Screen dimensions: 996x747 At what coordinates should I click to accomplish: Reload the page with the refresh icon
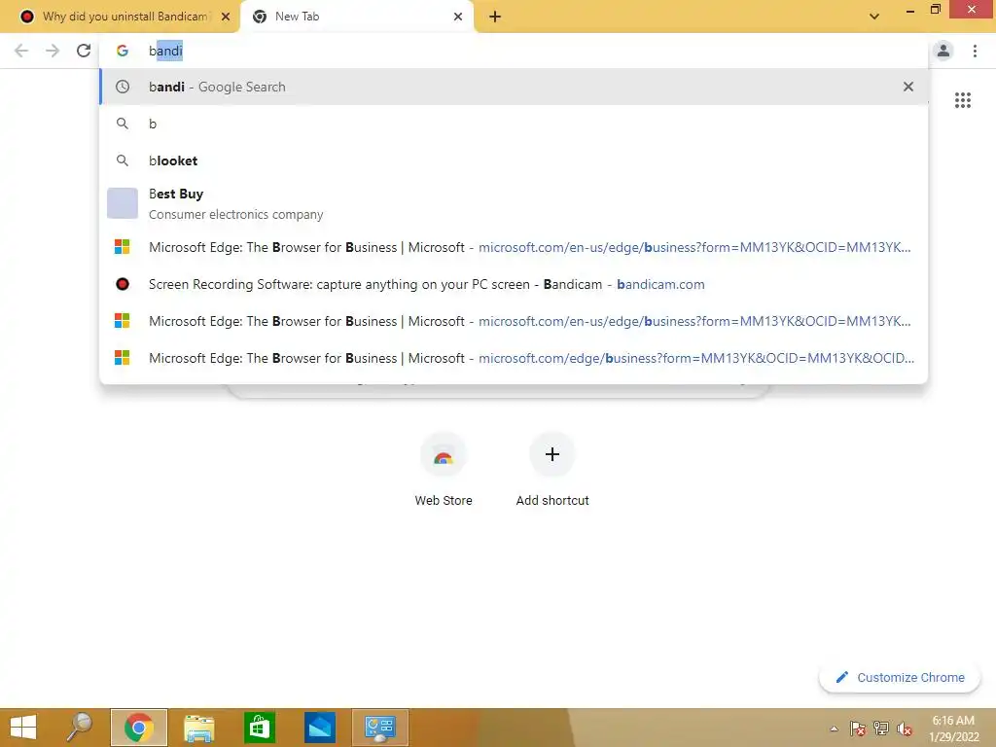(x=84, y=51)
